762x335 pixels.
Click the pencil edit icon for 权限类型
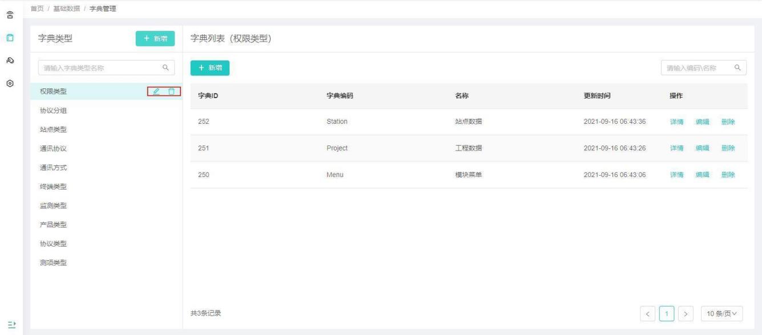tap(156, 92)
